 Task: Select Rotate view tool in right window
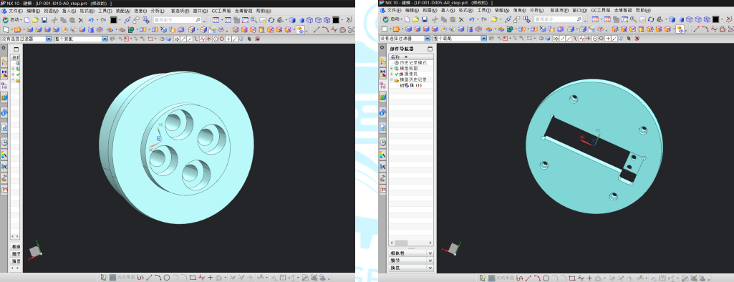pyautogui.click(x=651, y=19)
